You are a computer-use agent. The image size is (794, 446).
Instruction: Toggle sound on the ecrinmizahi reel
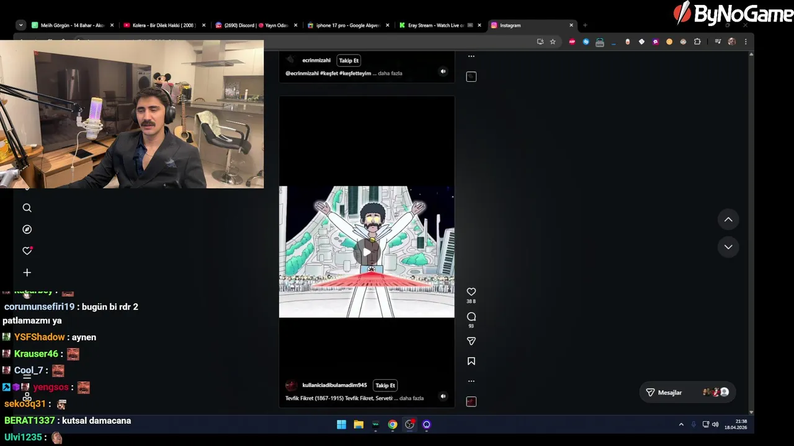tap(443, 71)
